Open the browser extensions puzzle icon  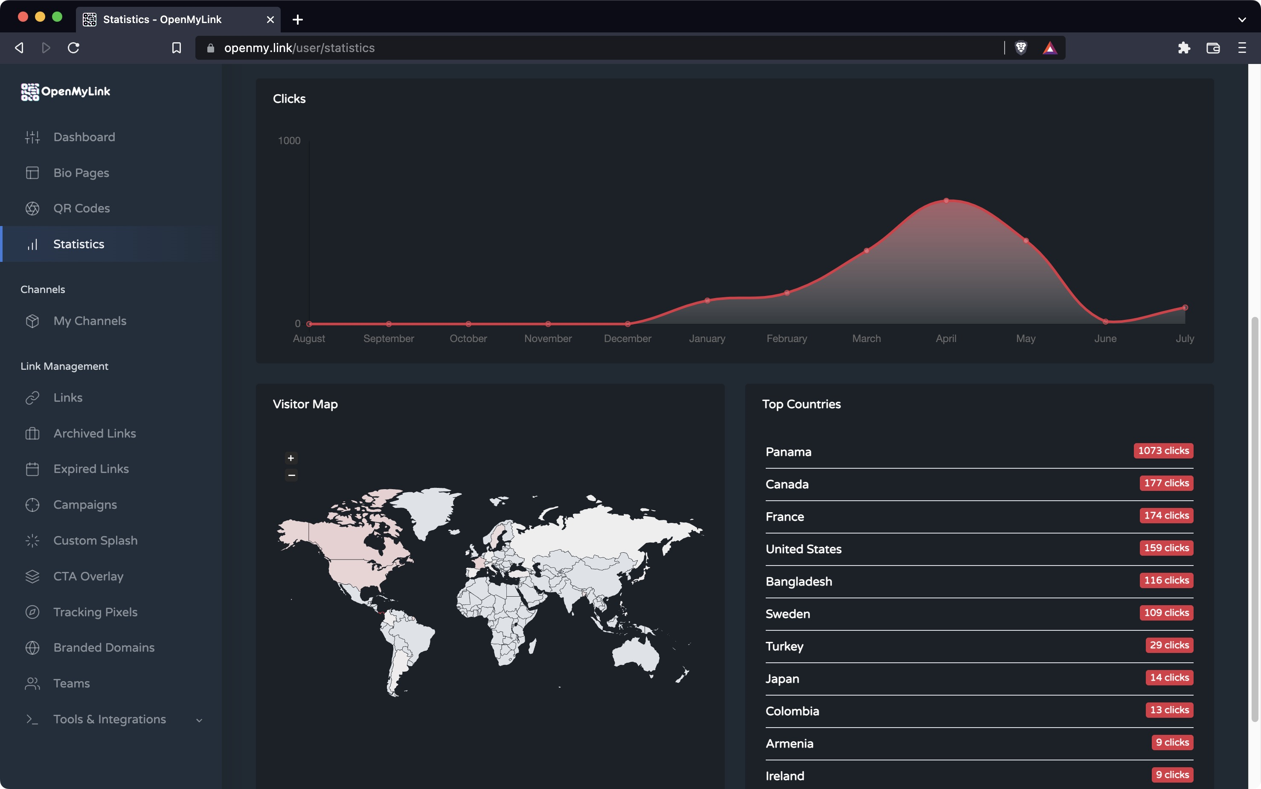[x=1184, y=48]
